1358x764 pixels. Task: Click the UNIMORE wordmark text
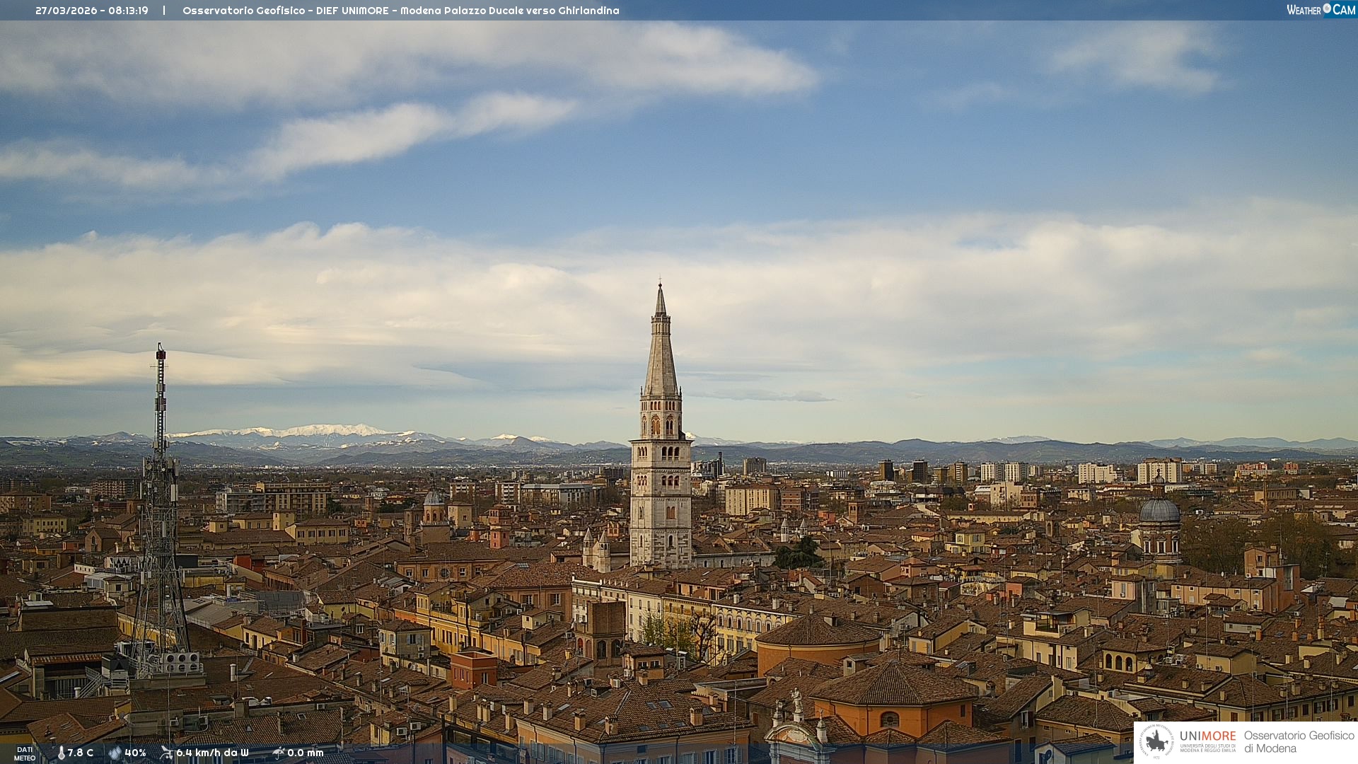pos(1207,736)
